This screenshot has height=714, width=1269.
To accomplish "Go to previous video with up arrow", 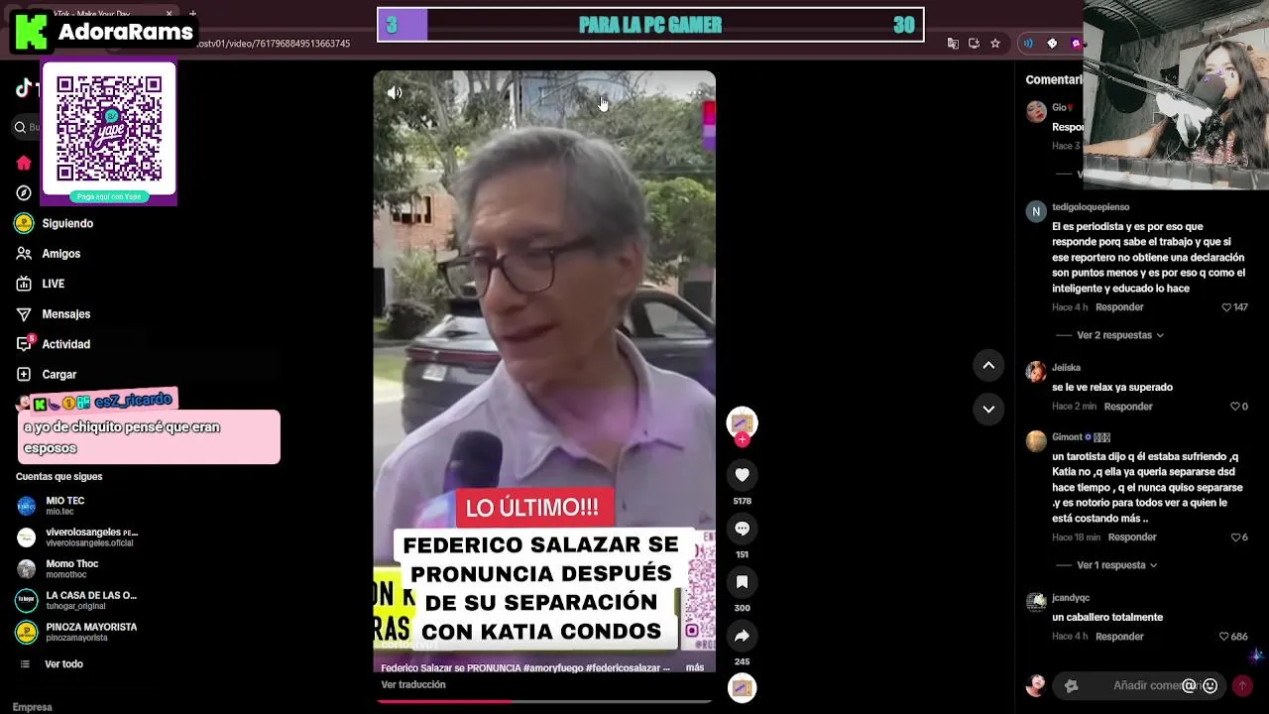I will click(988, 366).
